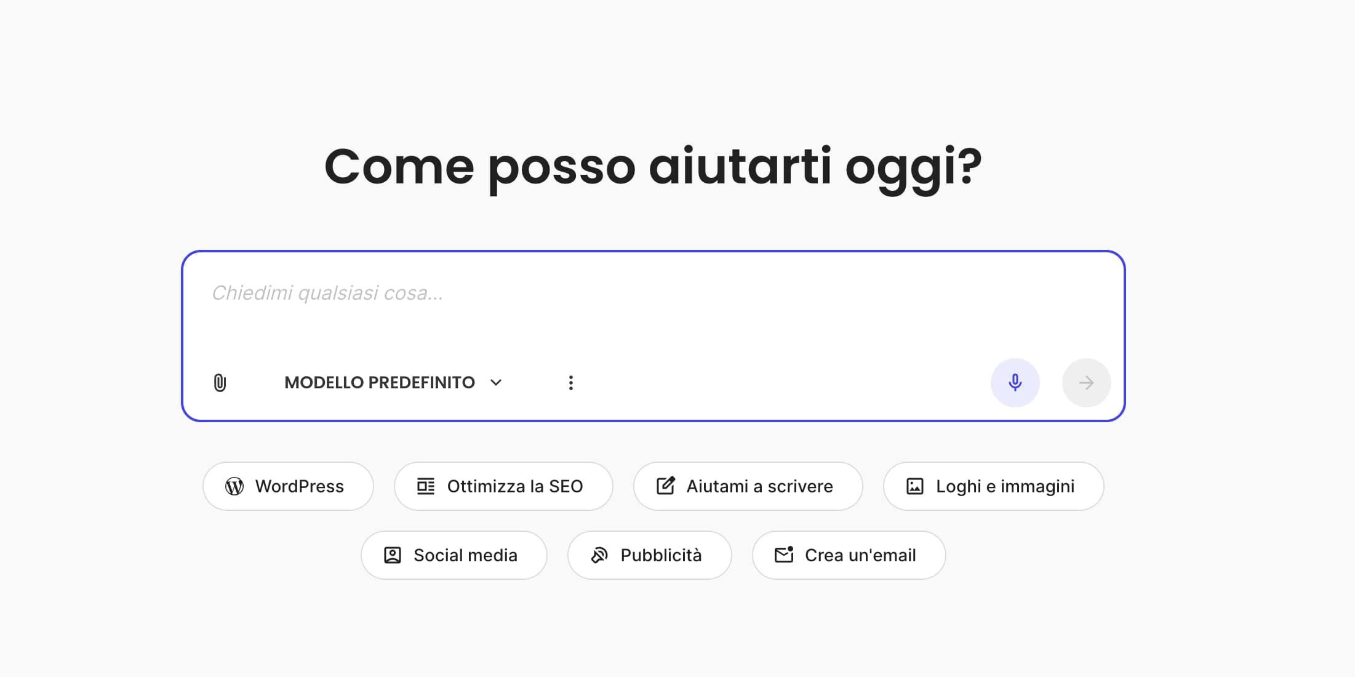Open the Aiutami a scrivere suggestion
The image size is (1355, 677).
tap(747, 486)
